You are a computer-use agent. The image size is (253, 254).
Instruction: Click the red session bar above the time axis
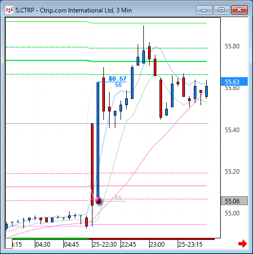coord(152,239)
